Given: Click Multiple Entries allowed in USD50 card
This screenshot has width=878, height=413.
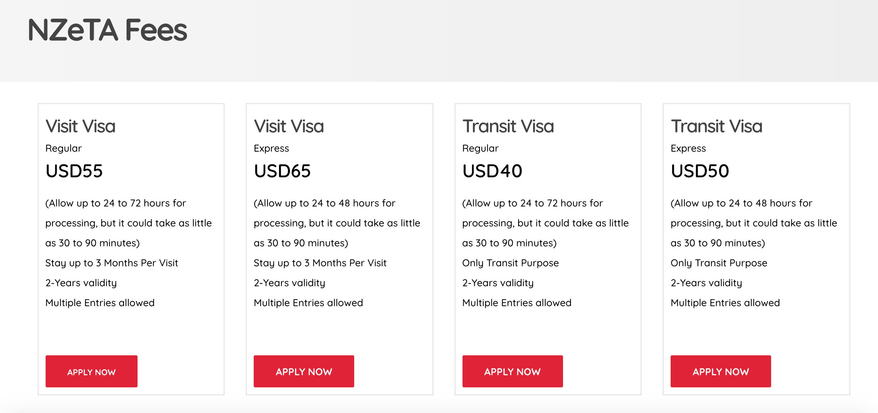Looking at the screenshot, I should coord(725,303).
